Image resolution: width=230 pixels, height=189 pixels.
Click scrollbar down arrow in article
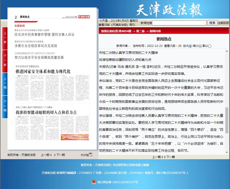coord(227,152)
